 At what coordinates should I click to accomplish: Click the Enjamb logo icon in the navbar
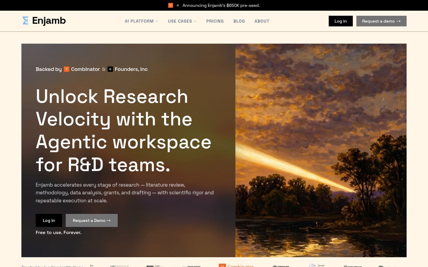coord(26,20)
